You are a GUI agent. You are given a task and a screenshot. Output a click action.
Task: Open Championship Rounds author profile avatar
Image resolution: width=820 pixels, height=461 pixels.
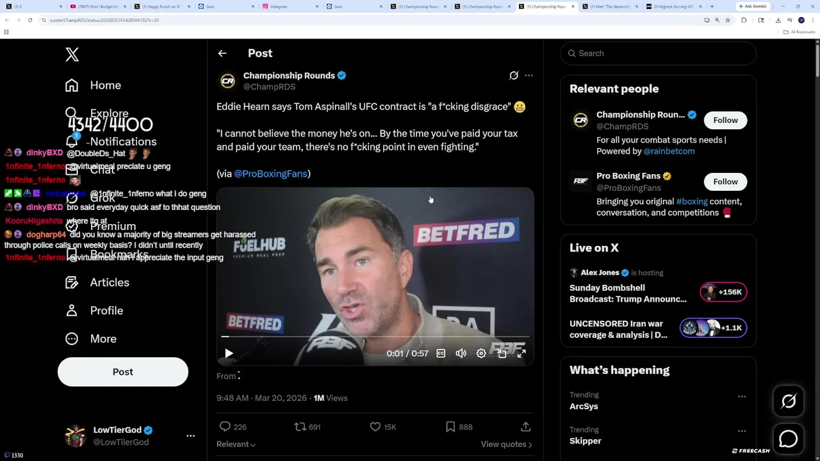point(227,81)
